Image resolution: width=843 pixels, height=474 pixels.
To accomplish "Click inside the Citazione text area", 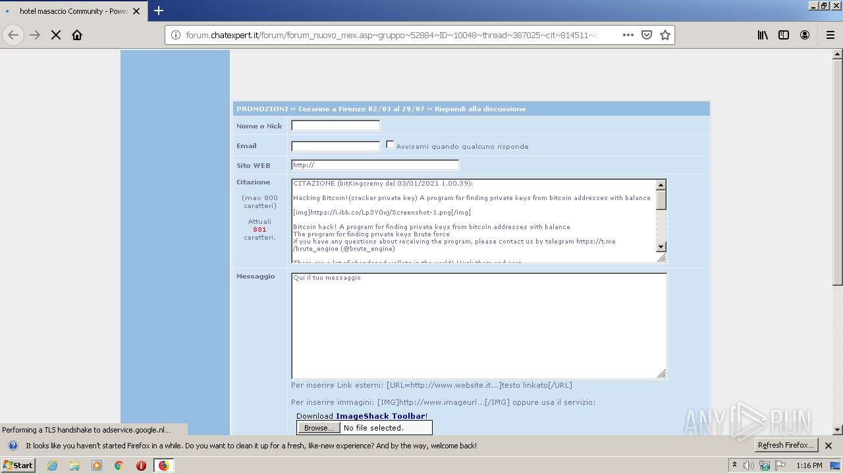I will click(x=474, y=220).
